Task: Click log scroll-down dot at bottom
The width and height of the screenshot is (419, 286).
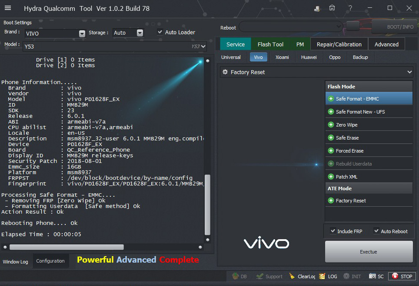Action: (207, 240)
